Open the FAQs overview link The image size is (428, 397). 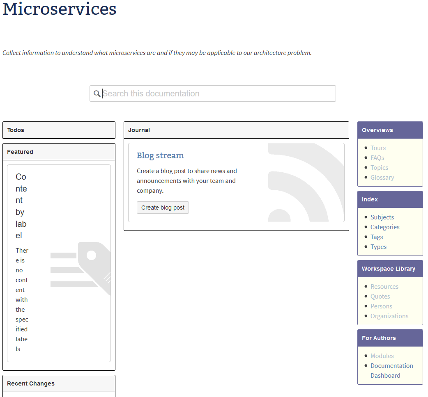377,158
